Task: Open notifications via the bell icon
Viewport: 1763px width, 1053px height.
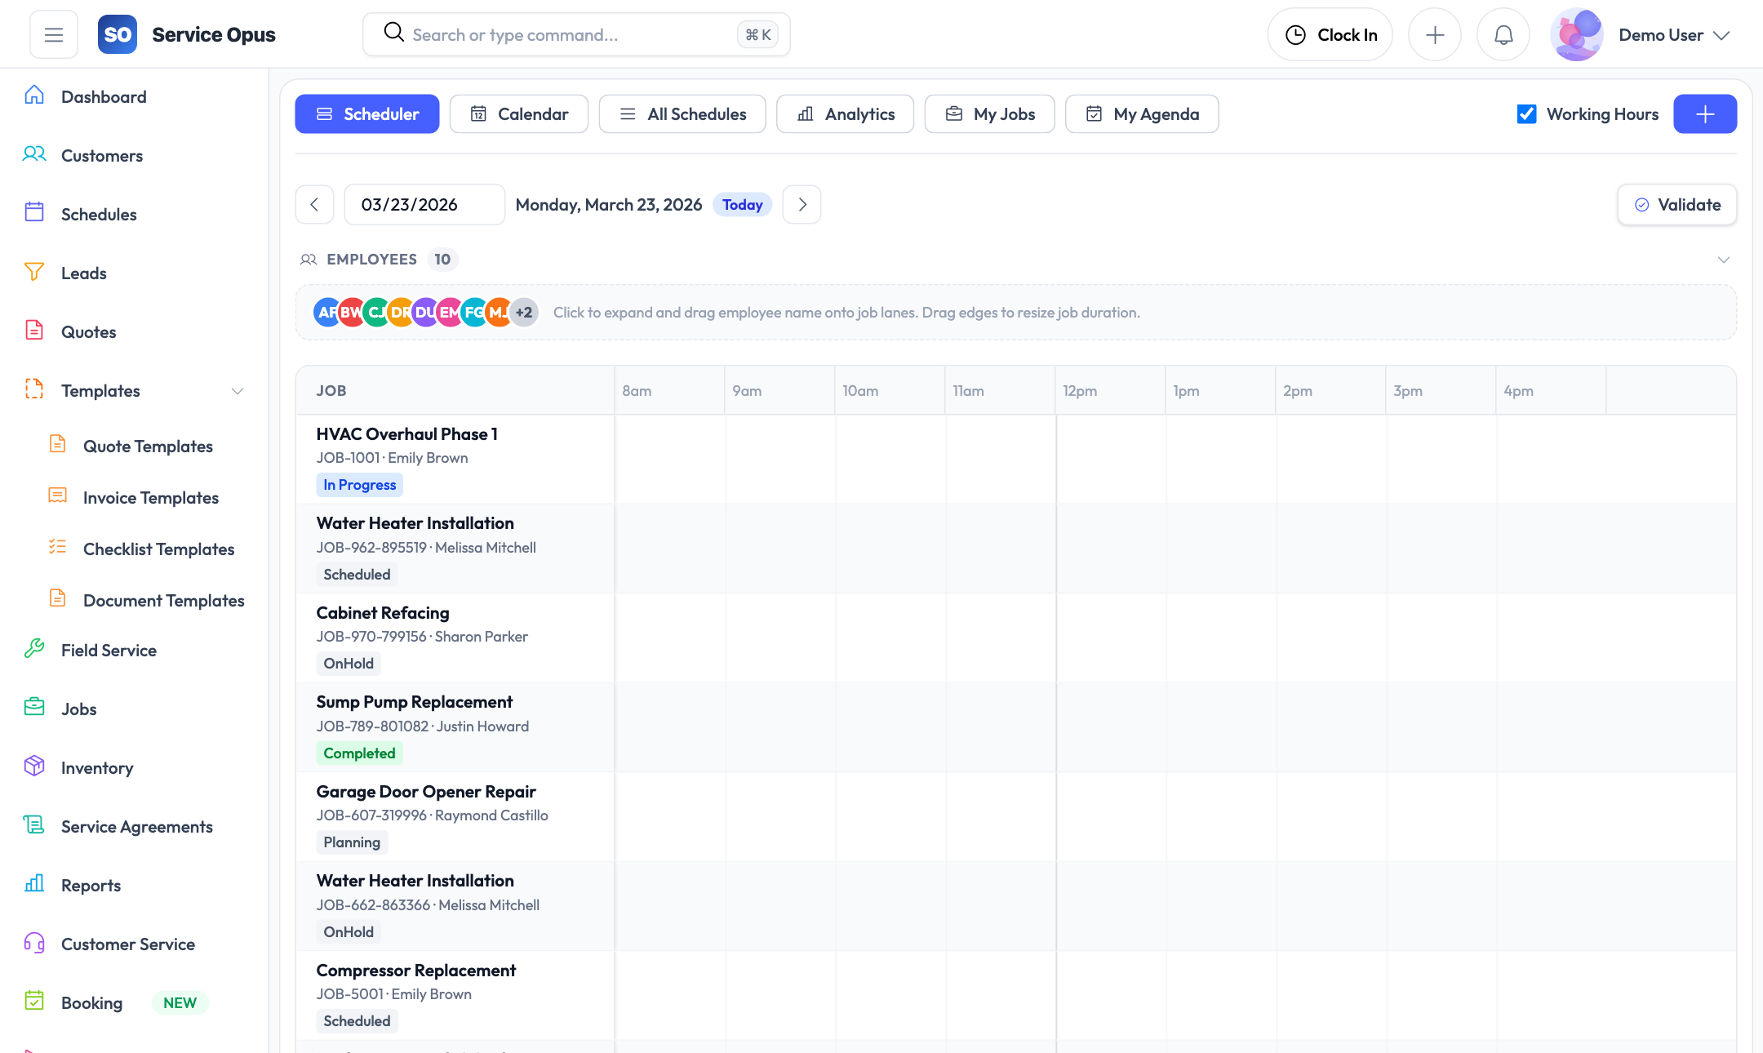Action: click(x=1503, y=33)
